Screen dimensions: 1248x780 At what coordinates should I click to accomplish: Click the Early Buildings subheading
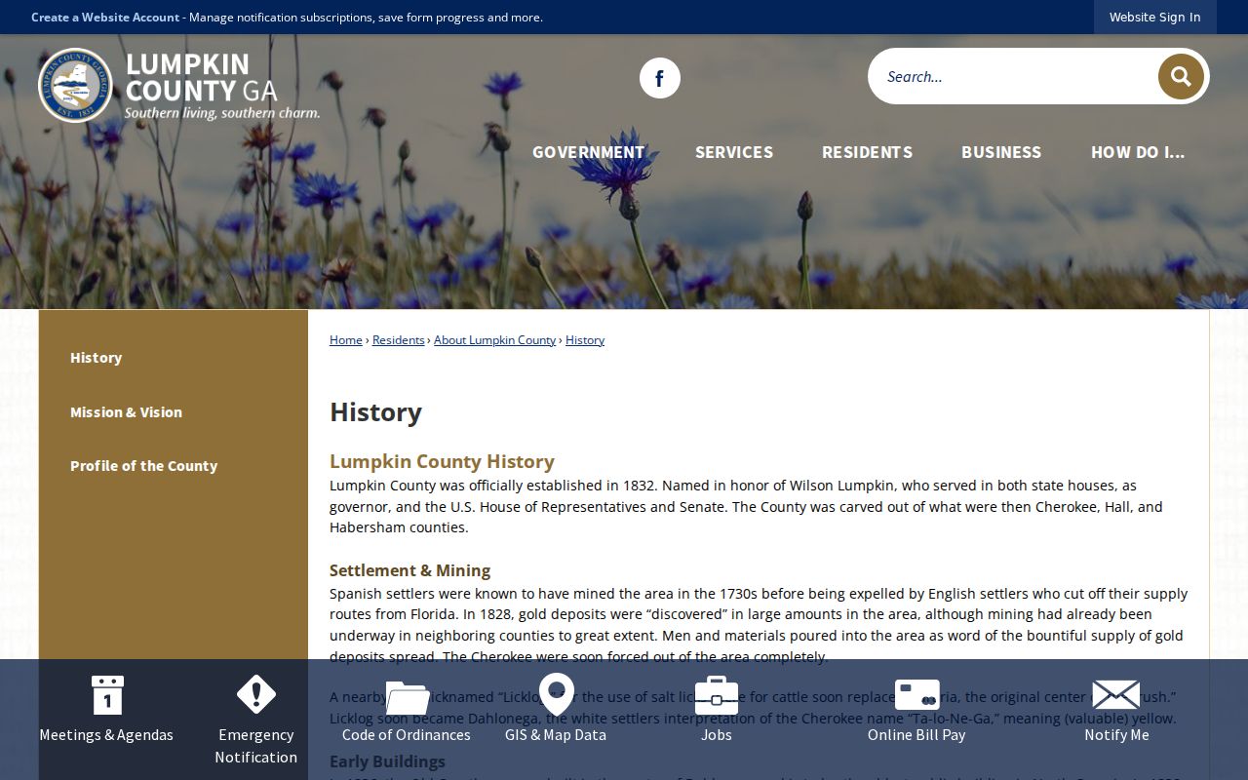click(387, 761)
